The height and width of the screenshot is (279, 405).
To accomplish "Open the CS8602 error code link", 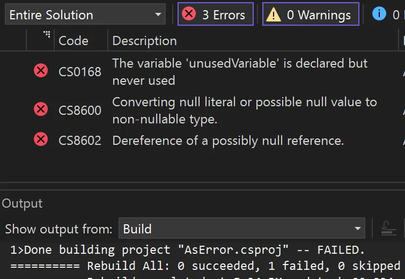I will 80,141.
